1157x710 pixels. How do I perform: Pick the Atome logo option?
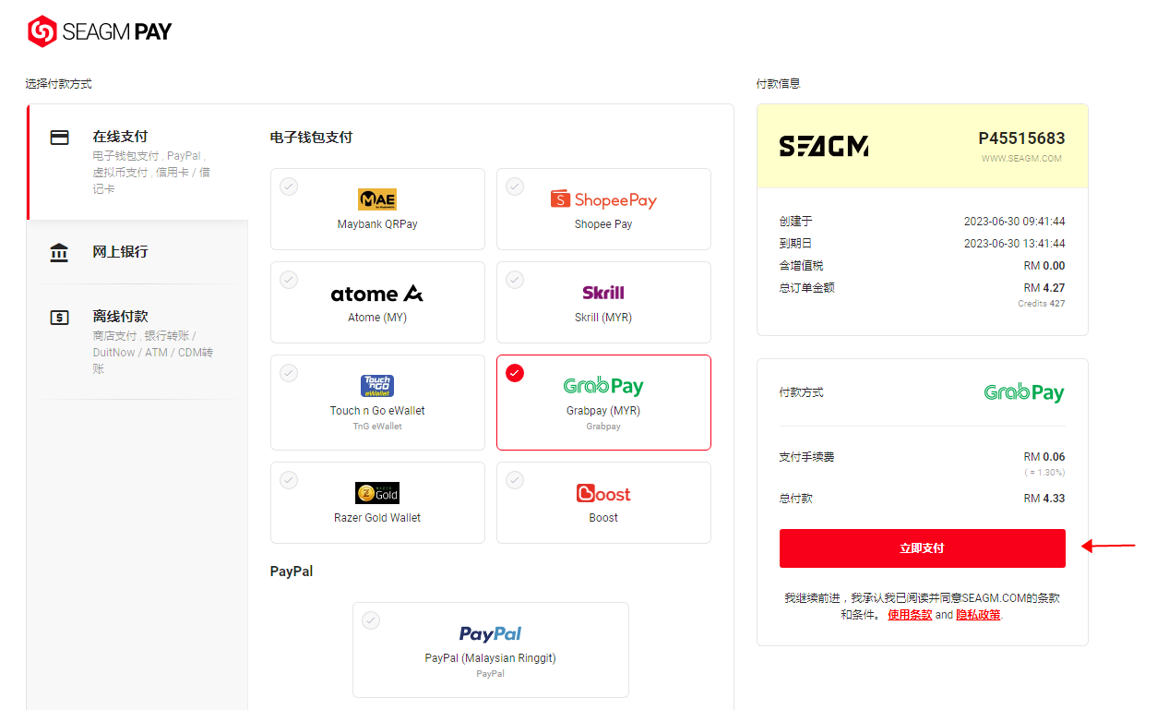tap(377, 294)
